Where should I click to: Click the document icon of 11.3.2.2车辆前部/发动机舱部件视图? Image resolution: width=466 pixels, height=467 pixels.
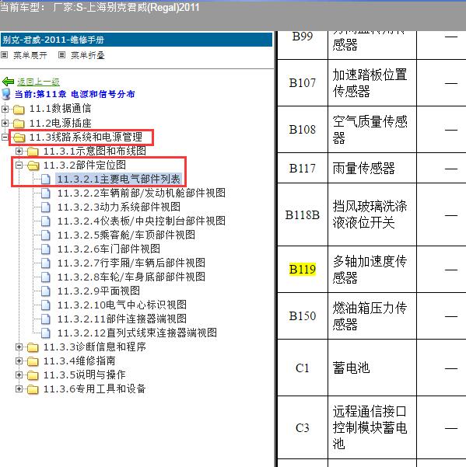[x=46, y=193]
